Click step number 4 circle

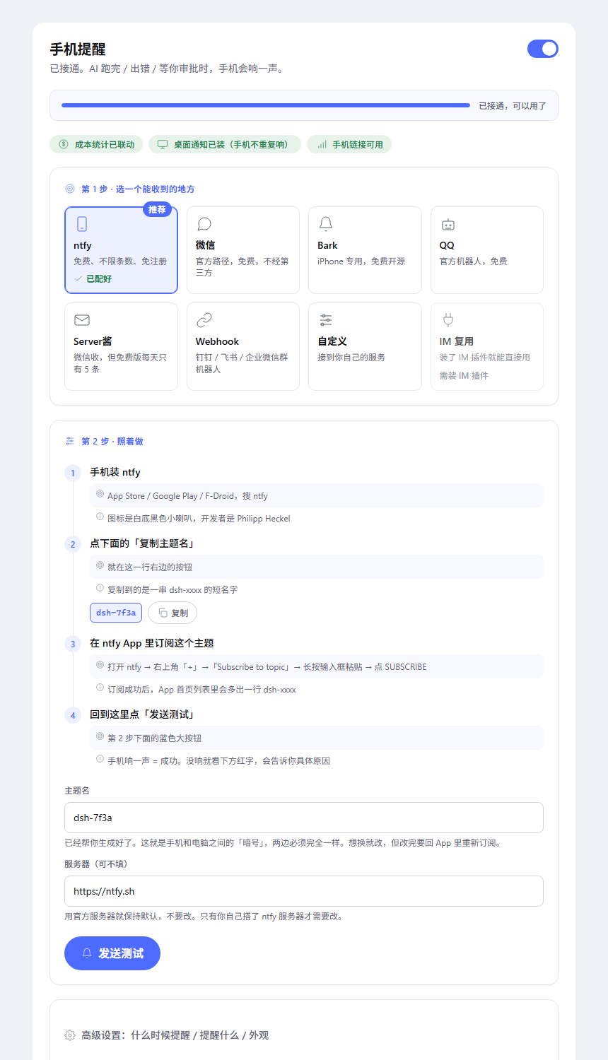pyautogui.click(x=73, y=715)
